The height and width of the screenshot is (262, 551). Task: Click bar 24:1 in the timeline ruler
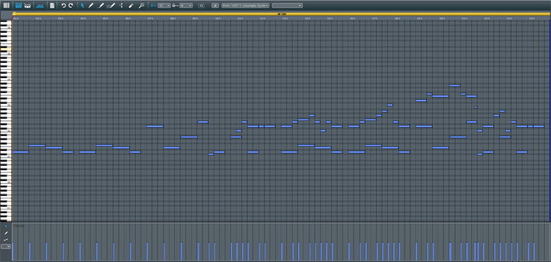532,18
